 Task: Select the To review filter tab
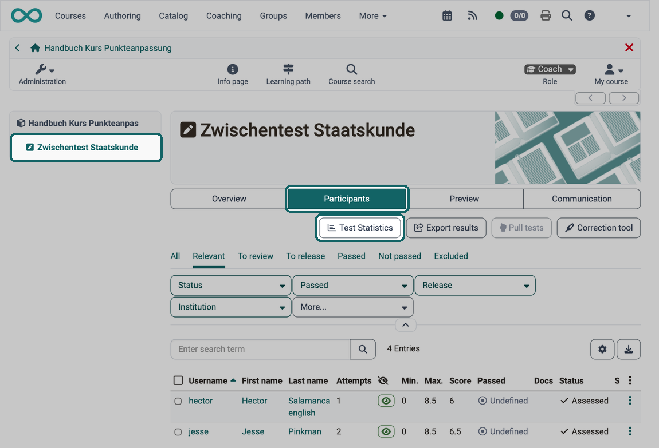[x=256, y=256]
